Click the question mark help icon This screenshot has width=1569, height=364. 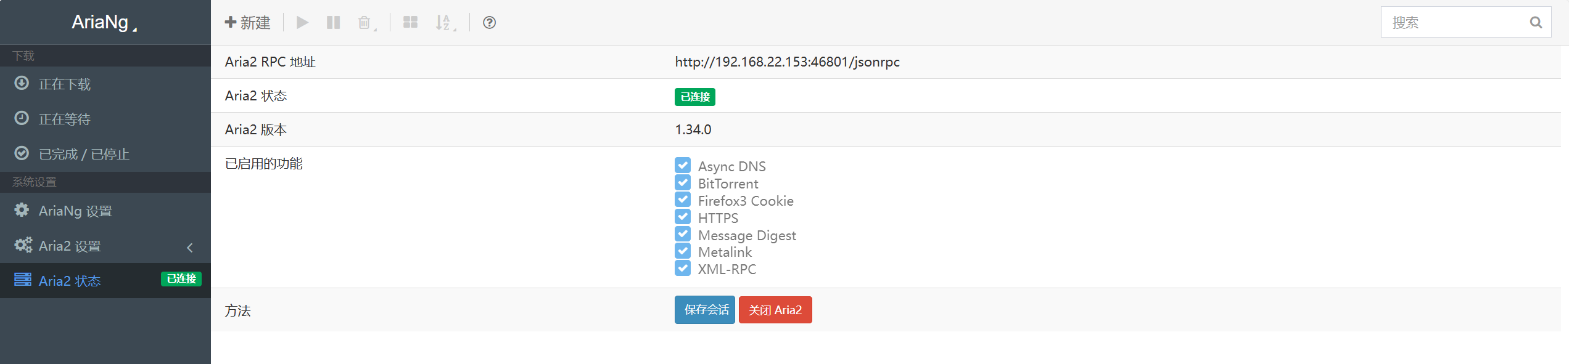point(489,23)
